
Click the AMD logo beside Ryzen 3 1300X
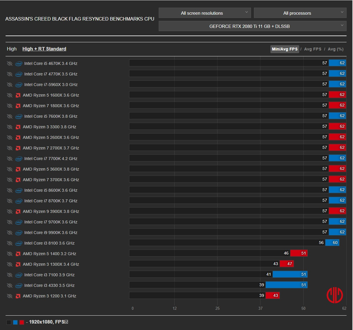pos(18,265)
